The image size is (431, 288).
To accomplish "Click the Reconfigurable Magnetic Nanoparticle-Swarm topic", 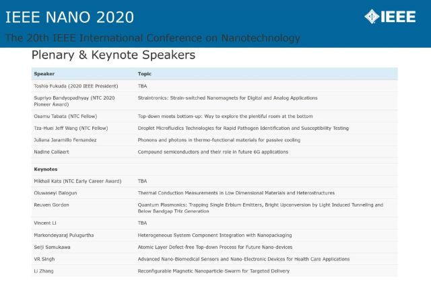I will [x=213, y=271].
